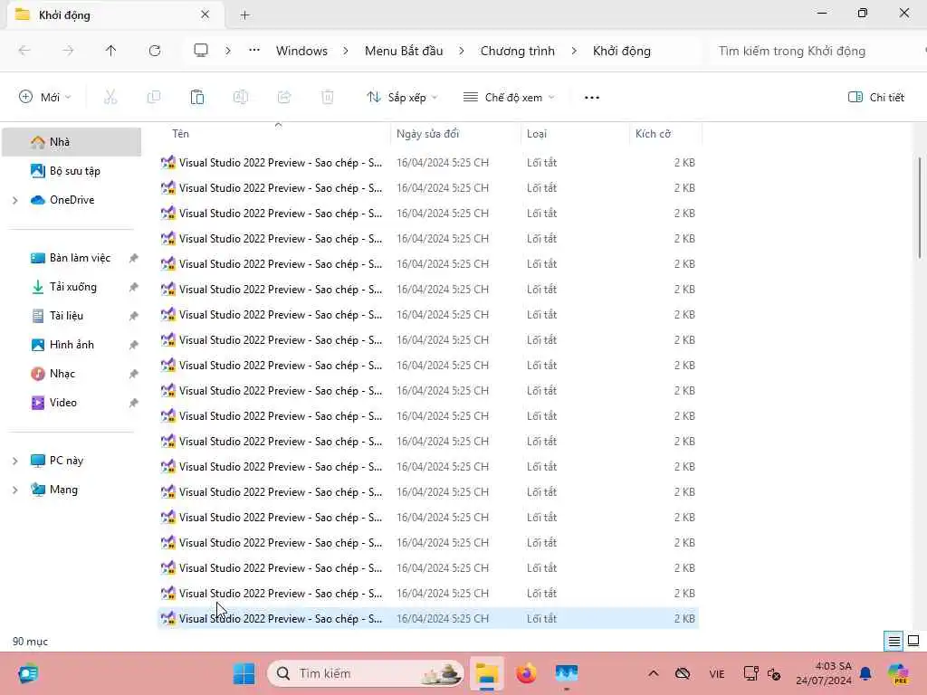
Task: Open Tài liệu in sidebar
Action: coord(72,316)
